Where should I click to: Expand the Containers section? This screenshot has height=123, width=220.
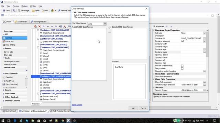coord(4,94)
